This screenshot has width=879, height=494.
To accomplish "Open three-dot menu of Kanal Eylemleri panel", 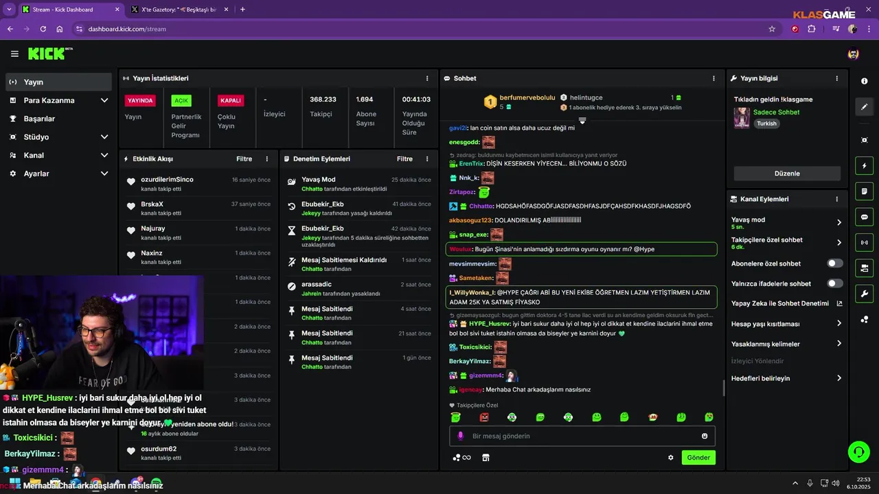I will (x=836, y=199).
